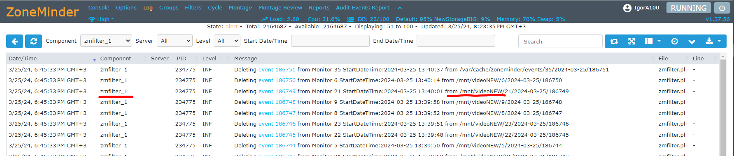Click the IgorA100 user account icon
Viewport: 734px width, 156px height.
627,8
